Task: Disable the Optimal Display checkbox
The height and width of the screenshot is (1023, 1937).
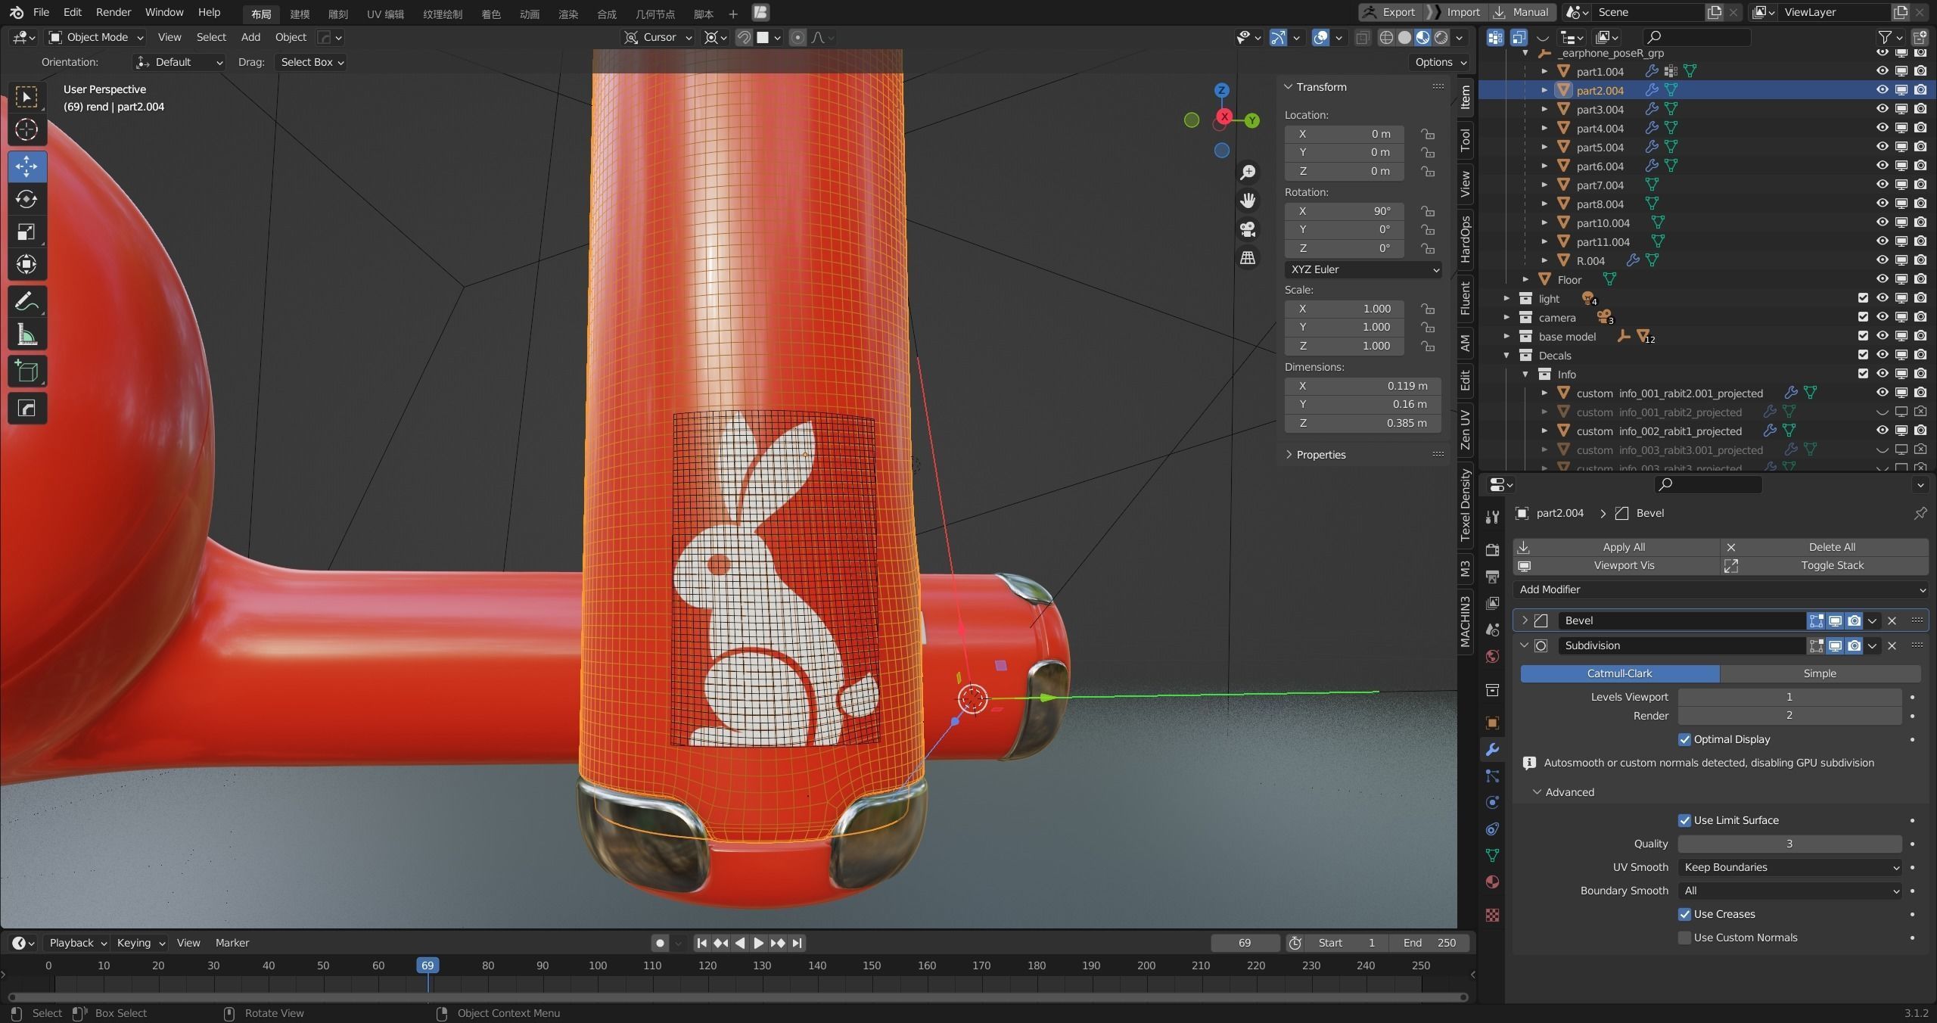Action: point(1684,739)
